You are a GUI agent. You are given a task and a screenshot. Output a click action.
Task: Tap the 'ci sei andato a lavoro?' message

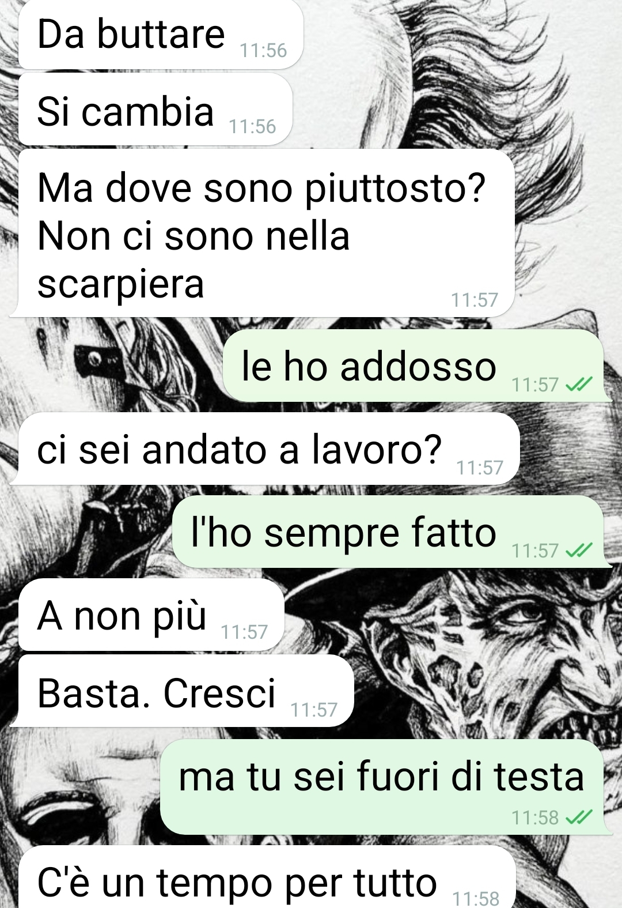pyautogui.click(x=265, y=449)
